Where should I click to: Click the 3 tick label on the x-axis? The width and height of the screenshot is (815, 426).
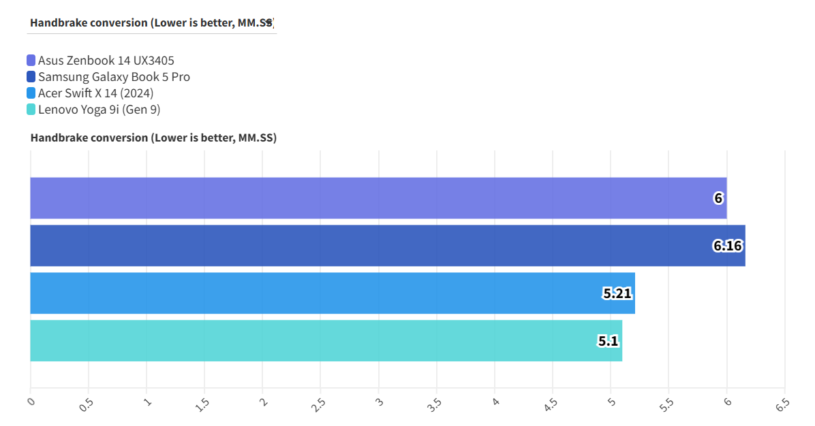coord(379,402)
